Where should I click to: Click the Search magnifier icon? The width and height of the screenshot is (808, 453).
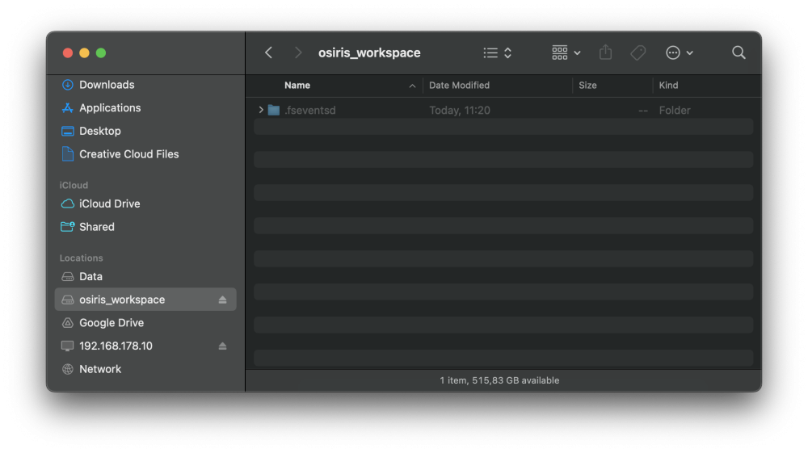pyautogui.click(x=739, y=52)
